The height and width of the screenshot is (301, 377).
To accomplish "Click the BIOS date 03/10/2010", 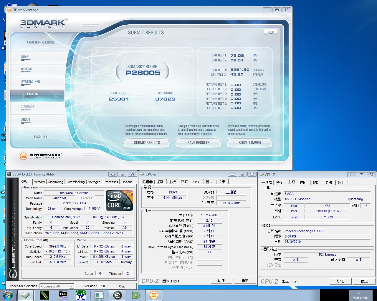I will tap(327, 242).
